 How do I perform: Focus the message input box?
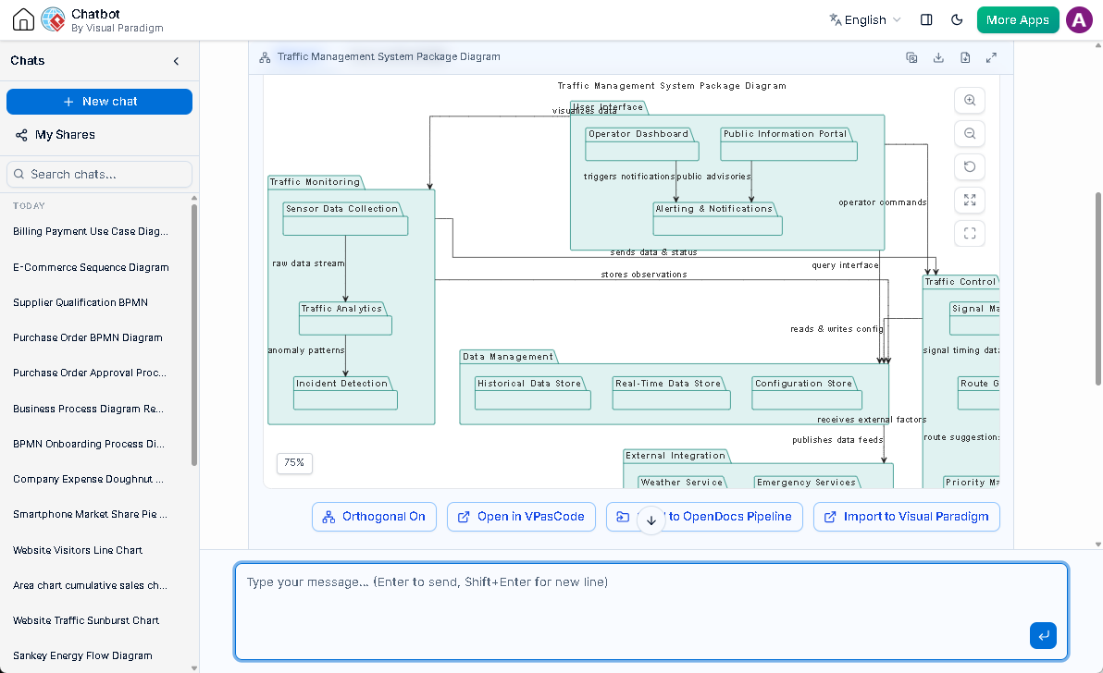651,611
